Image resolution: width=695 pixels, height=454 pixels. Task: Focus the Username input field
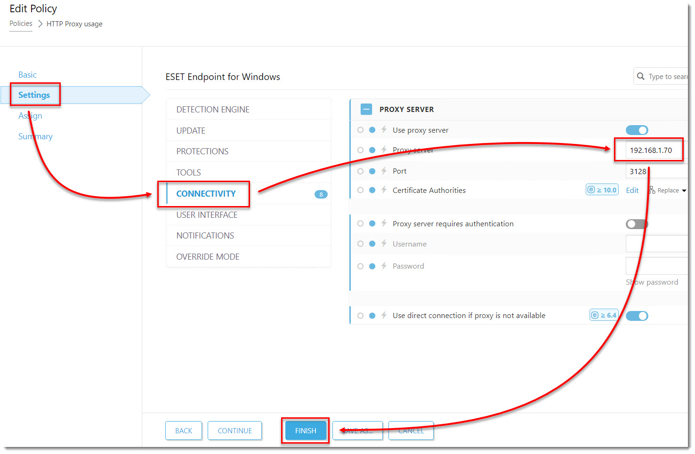coord(656,244)
